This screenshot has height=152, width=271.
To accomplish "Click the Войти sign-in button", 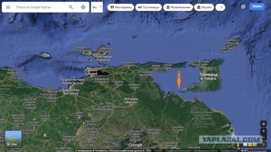I will pyautogui.click(x=257, y=6).
